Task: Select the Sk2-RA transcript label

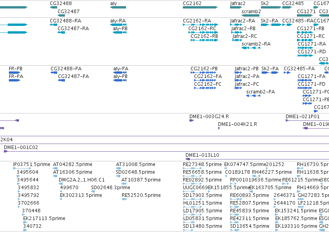Action: [269, 21]
